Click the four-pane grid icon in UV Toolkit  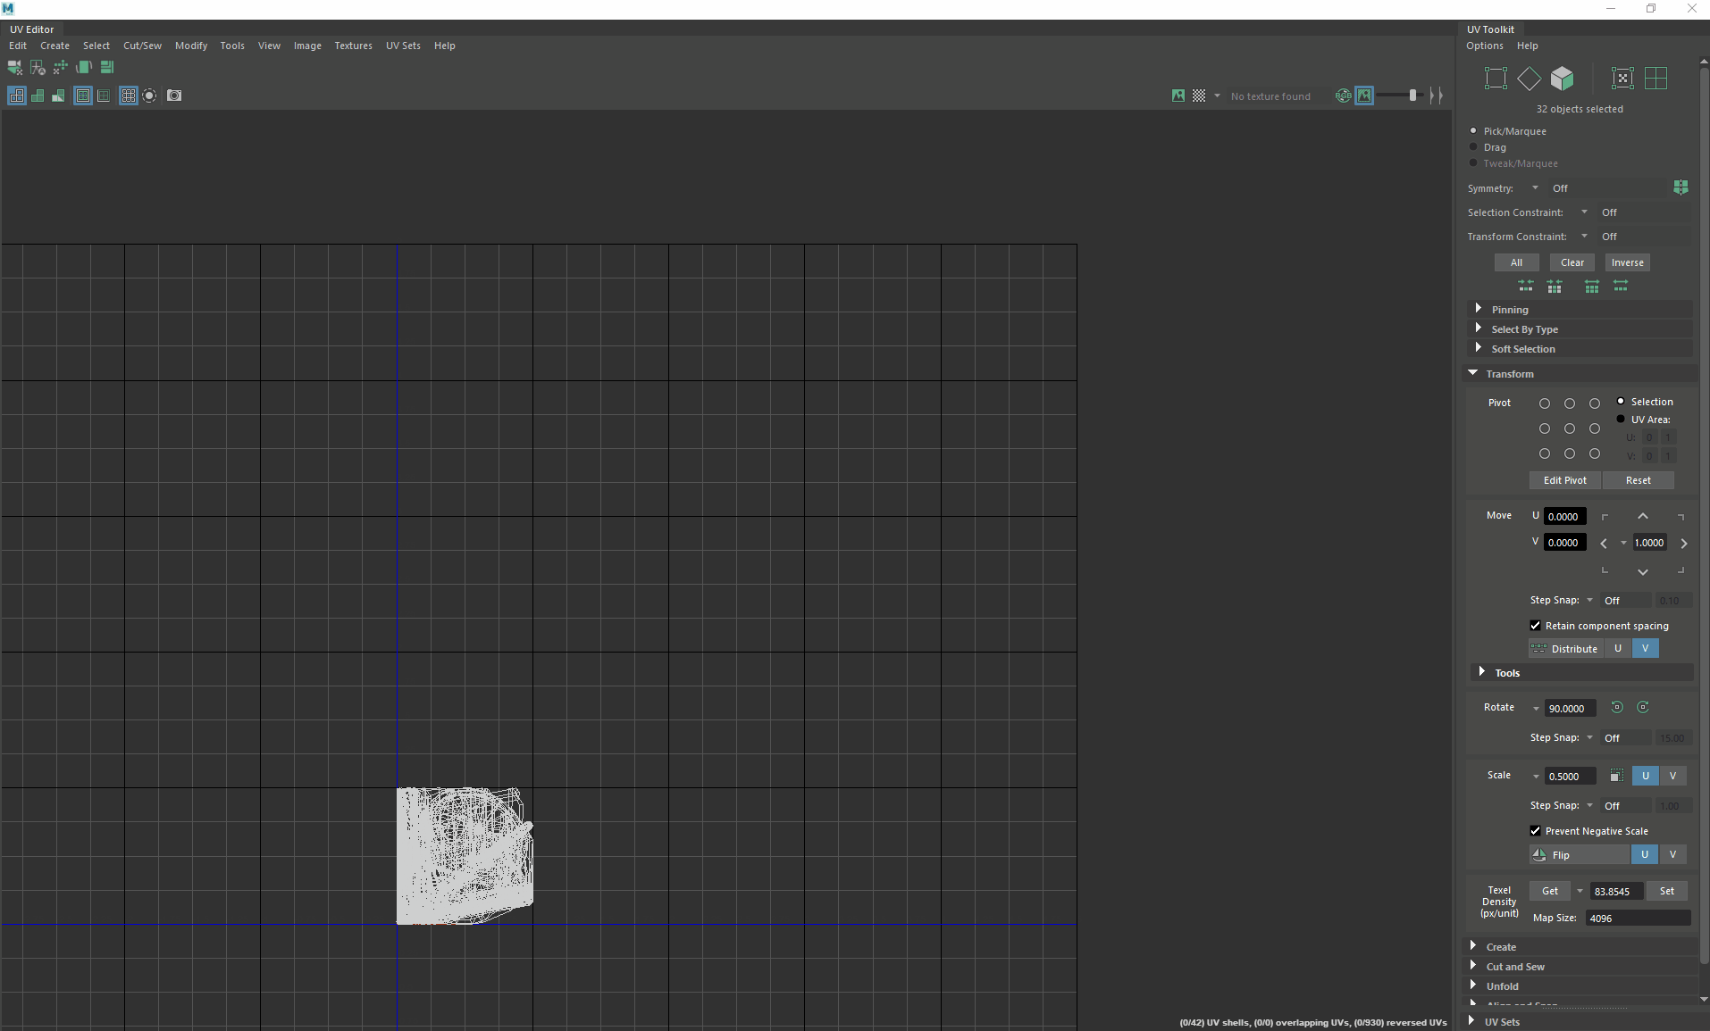pos(1656,79)
